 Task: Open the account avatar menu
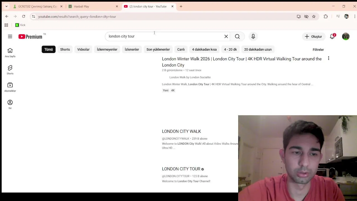346,37
